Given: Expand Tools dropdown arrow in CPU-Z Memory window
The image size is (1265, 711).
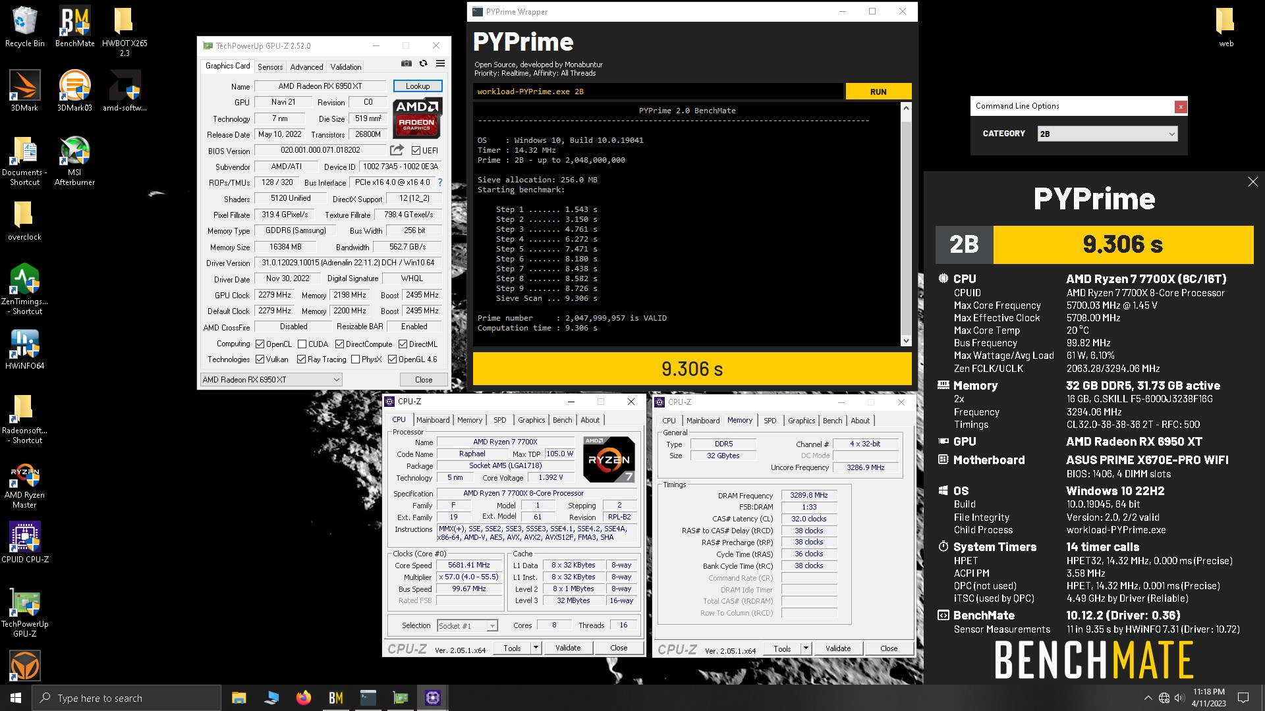Looking at the screenshot, I should pos(805,648).
